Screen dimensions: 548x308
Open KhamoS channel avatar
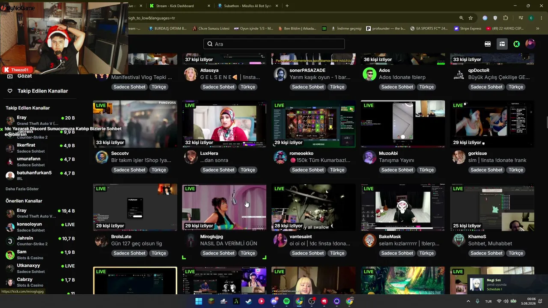click(x=459, y=240)
